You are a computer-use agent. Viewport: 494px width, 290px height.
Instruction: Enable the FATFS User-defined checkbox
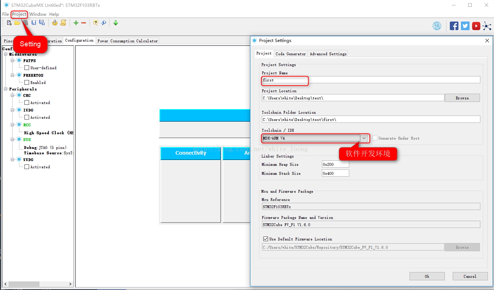(x=27, y=67)
